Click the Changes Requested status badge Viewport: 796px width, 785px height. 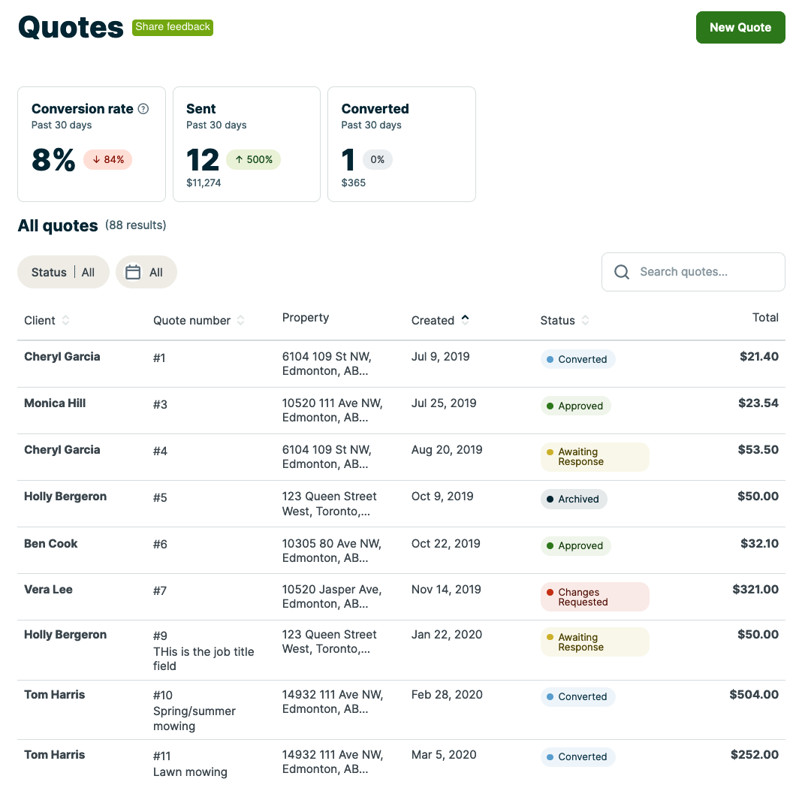(x=595, y=596)
